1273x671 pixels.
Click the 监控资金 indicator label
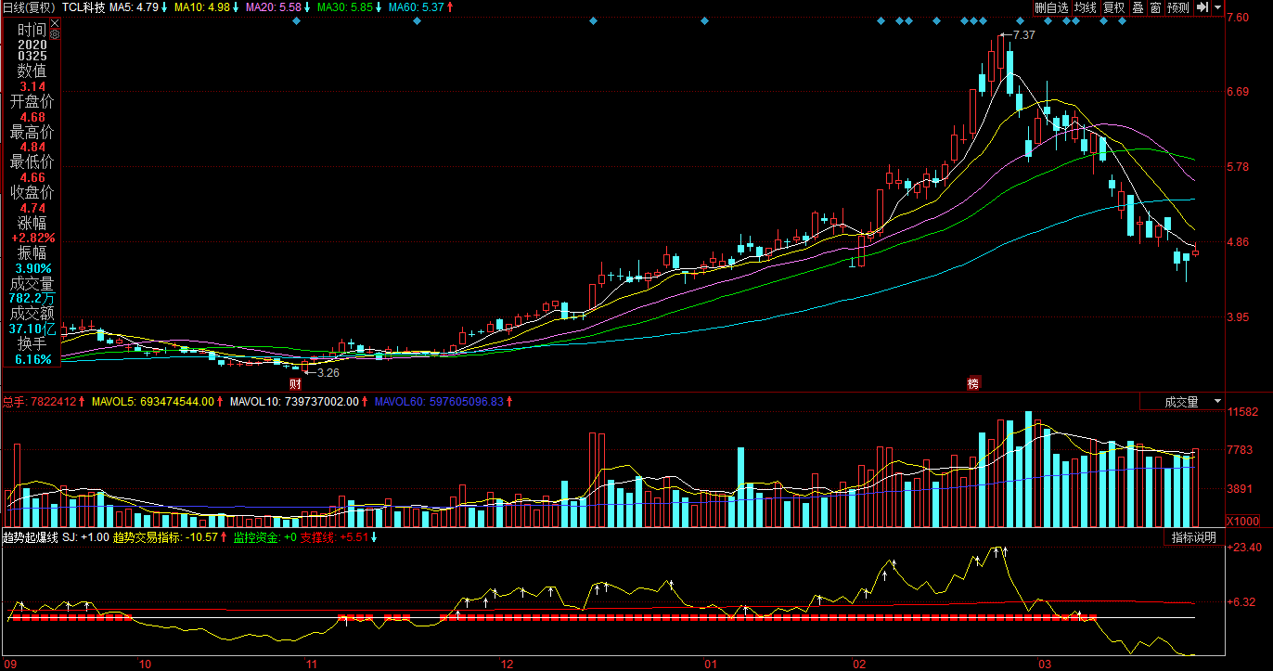[x=264, y=537]
